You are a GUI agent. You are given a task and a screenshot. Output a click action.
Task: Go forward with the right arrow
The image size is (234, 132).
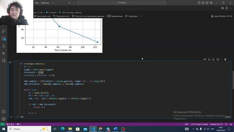(x=74, y=3)
